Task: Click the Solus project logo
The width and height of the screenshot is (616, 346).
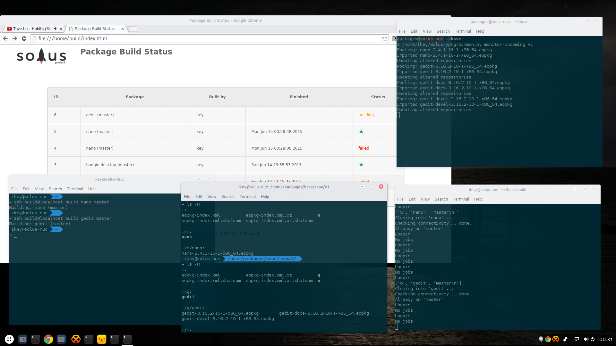Action: [x=41, y=56]
